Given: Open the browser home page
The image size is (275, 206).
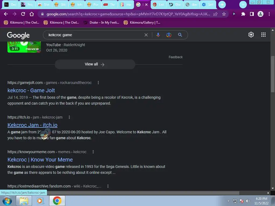Looking at the screenshot, I should point(32,14).
